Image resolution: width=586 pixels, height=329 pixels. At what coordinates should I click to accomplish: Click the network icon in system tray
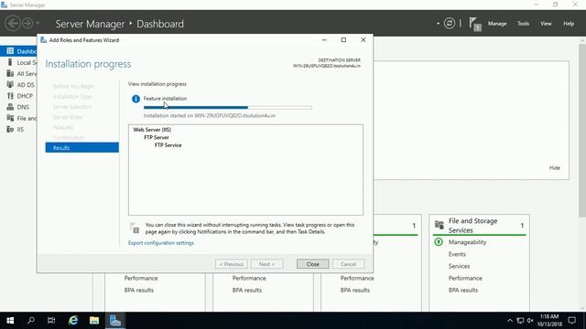520,321
